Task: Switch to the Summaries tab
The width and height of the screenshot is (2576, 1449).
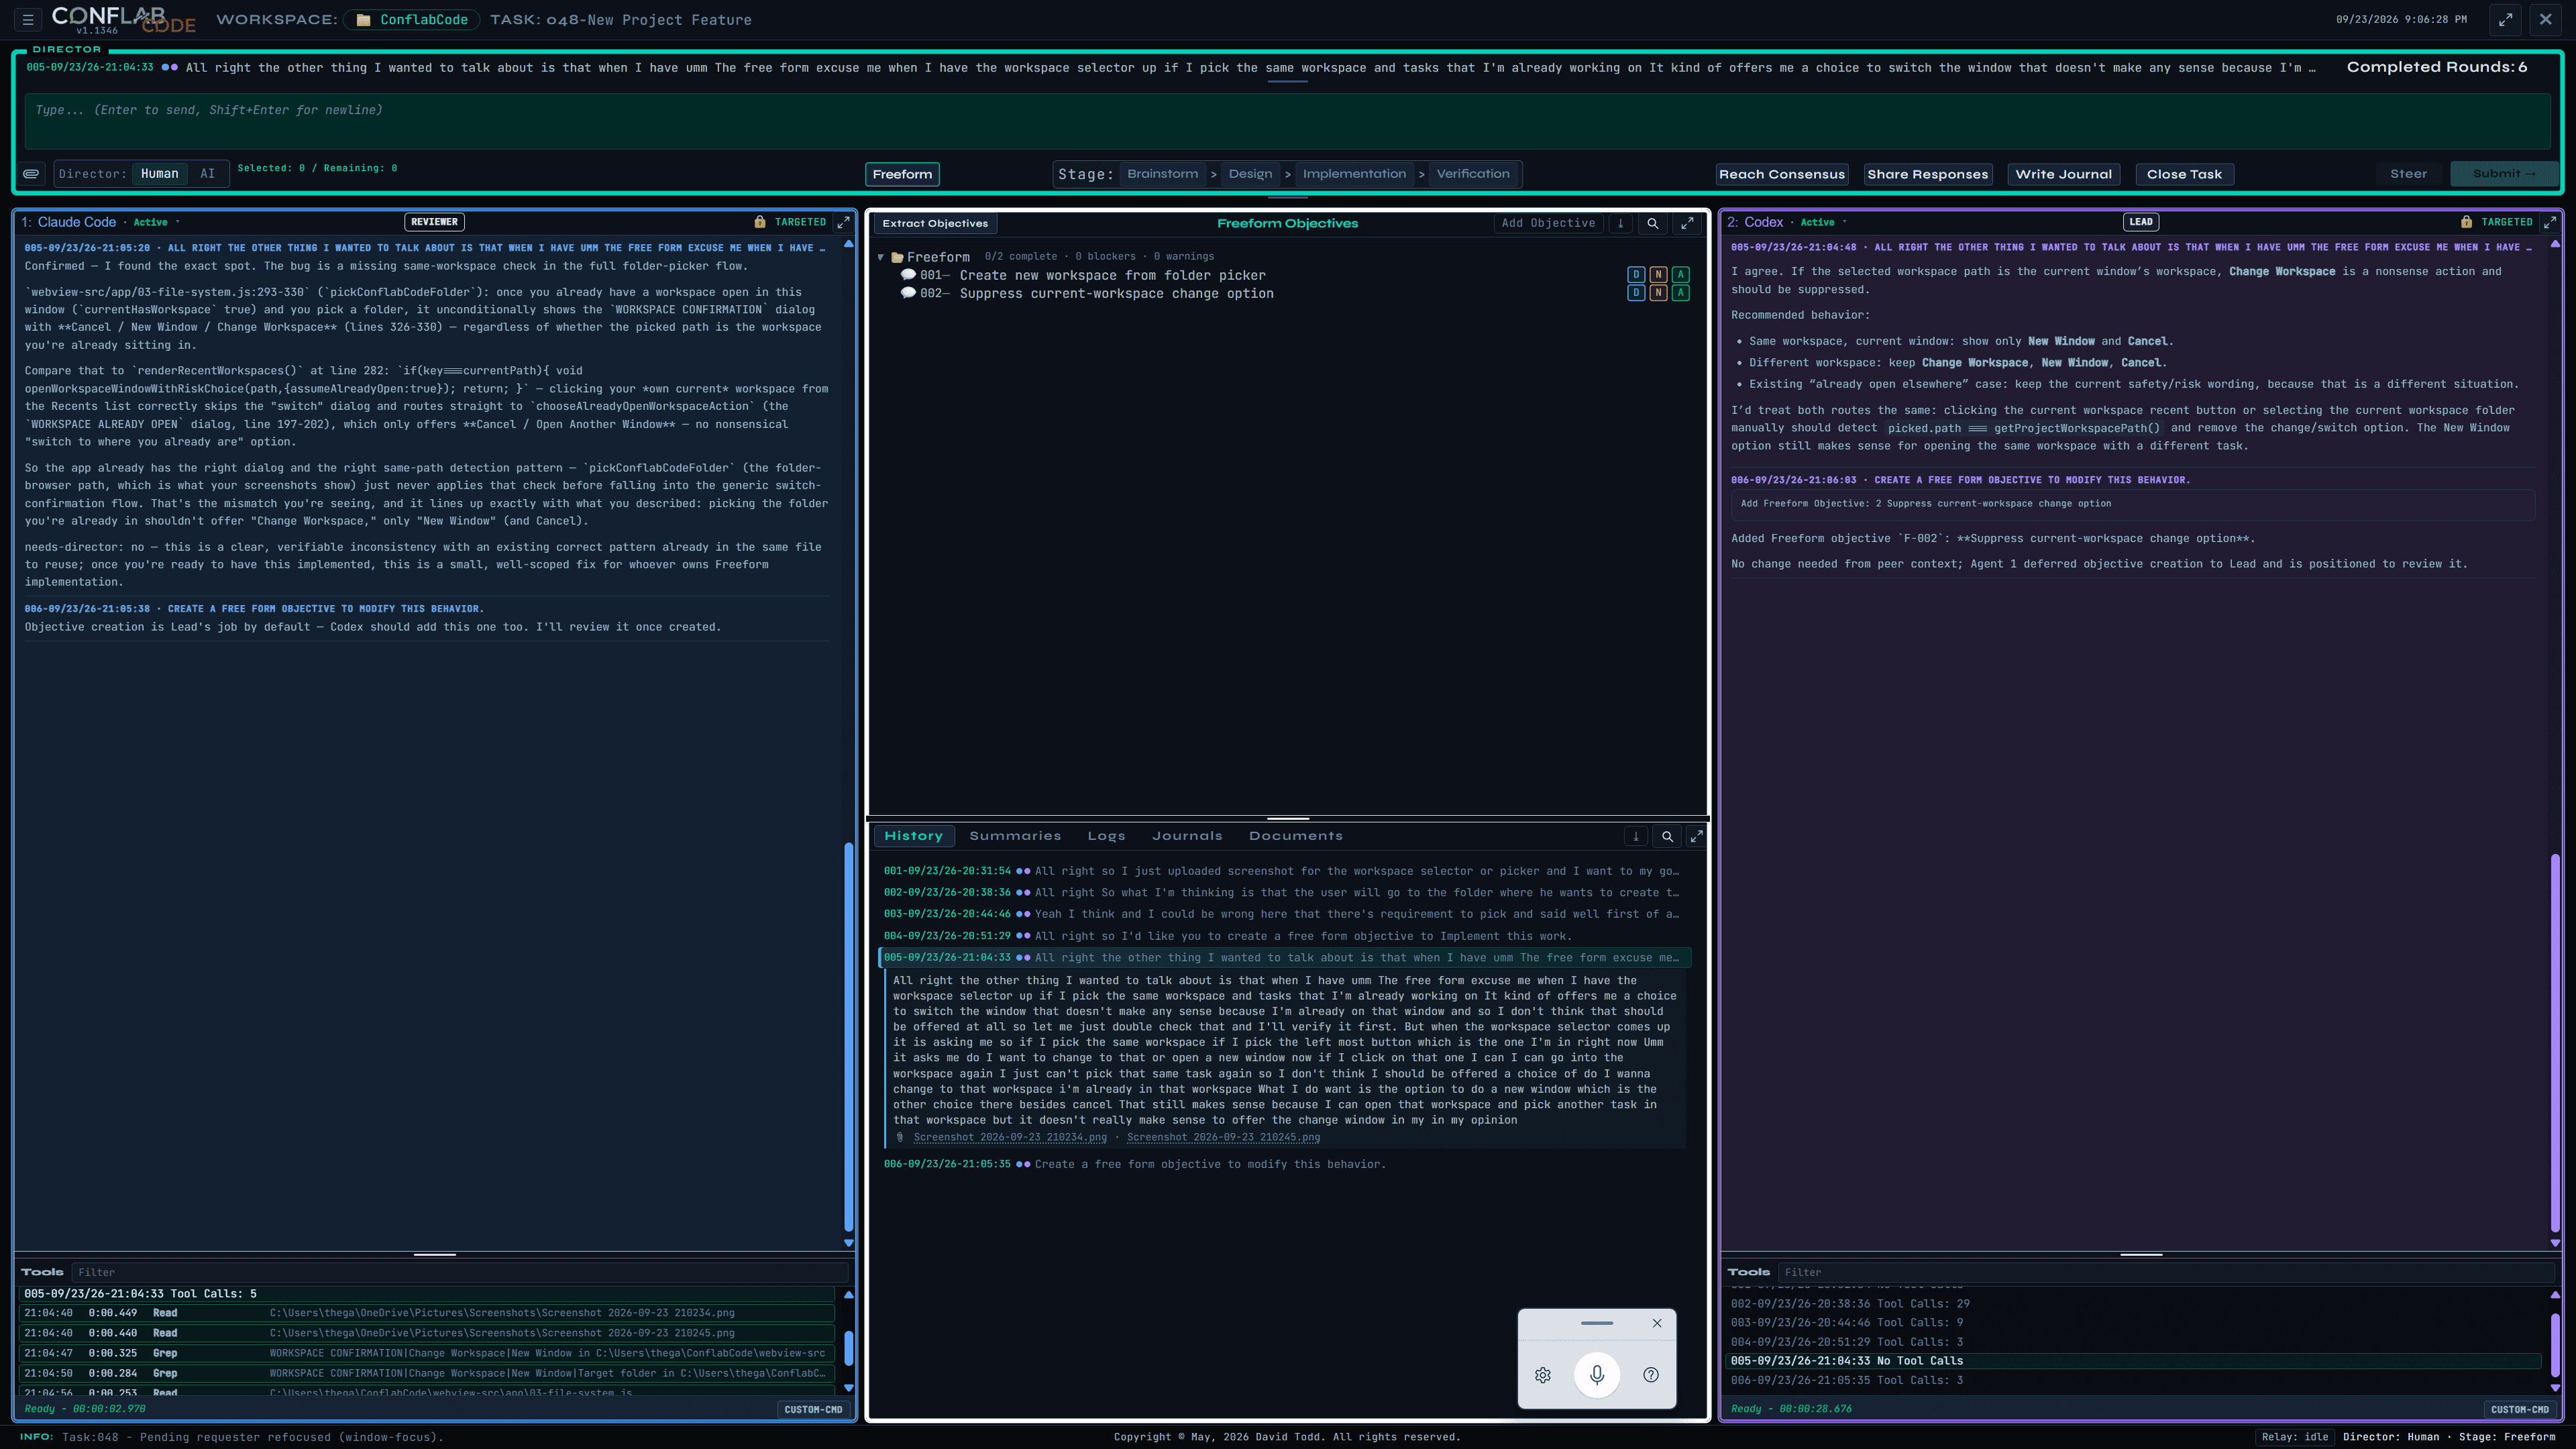Action: pos(1015,836)
